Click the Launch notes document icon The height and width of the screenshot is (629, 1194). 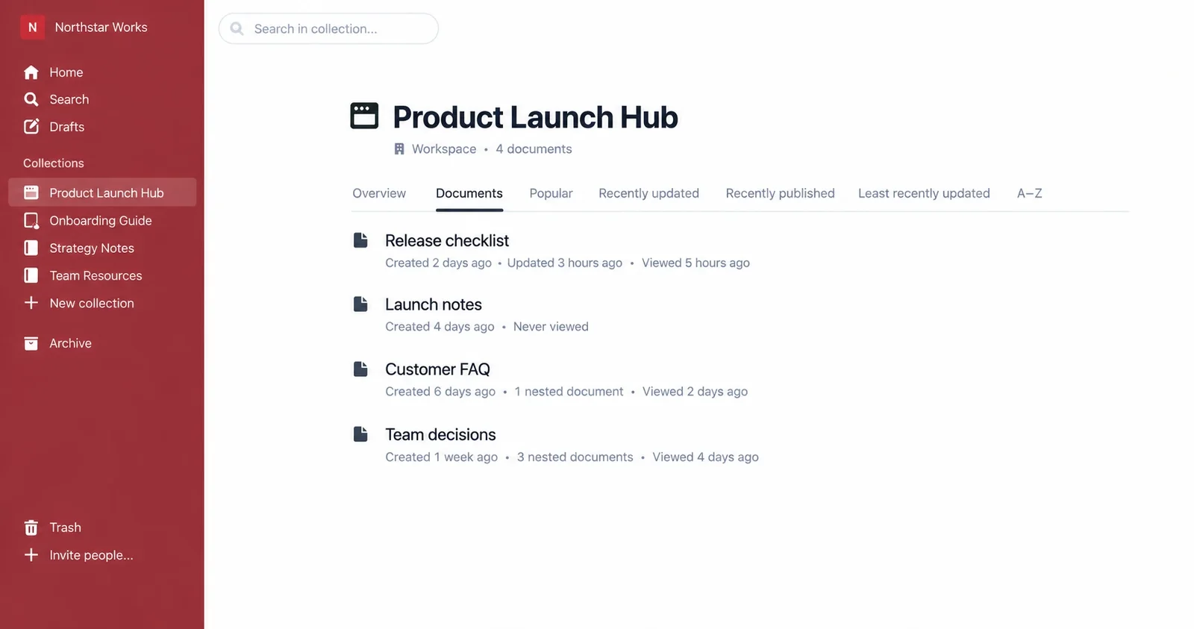point(360,304)
